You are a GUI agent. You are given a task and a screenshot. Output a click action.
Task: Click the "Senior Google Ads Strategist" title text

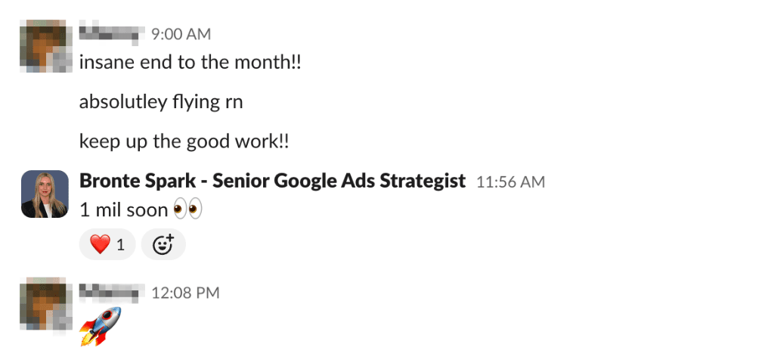(339, 181)
